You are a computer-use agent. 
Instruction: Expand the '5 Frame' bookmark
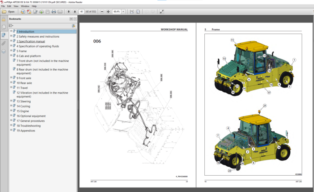[11, 51]
